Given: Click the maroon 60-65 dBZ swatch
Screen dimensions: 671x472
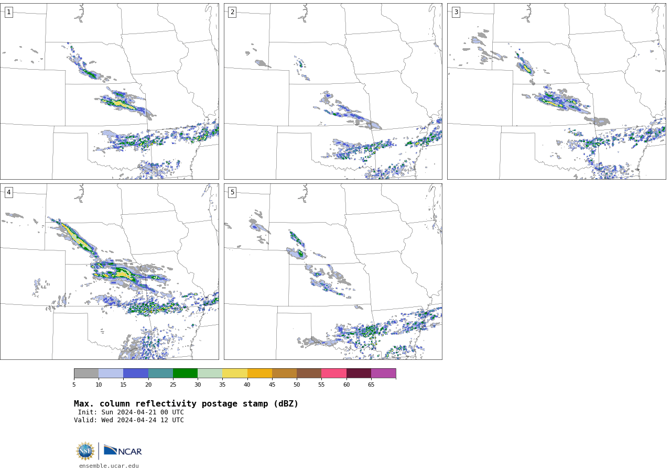Looking at the screenshot, I should point(359,373).
